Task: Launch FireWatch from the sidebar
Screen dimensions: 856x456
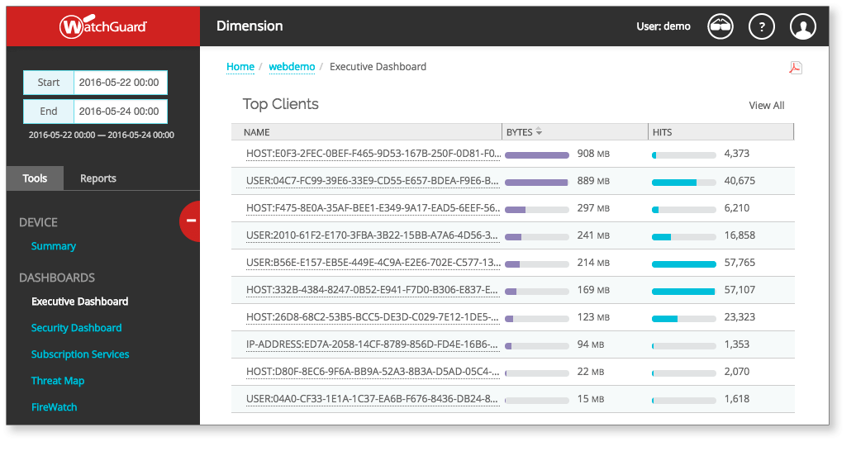Action: [55, 407]
